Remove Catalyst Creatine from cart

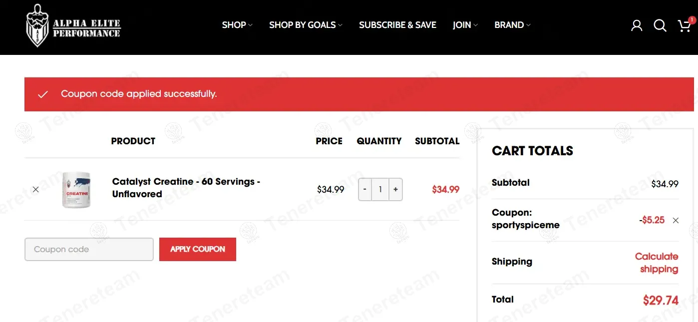coord(35,190)
